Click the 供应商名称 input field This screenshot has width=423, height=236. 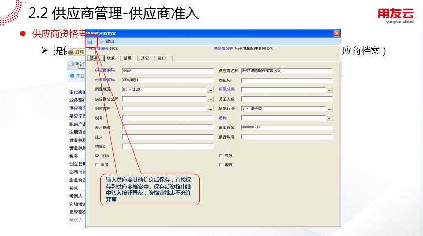tap(287, 71)
